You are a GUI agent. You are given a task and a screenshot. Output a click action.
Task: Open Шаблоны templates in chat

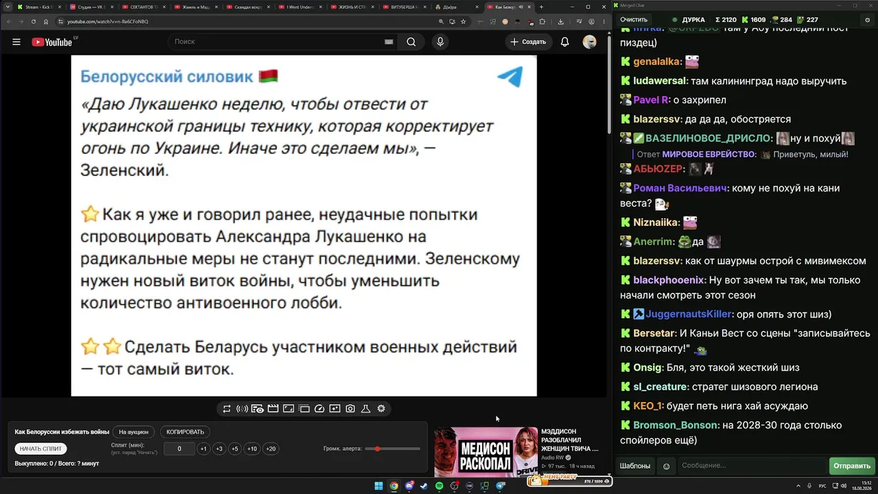[x=635, y=467]
